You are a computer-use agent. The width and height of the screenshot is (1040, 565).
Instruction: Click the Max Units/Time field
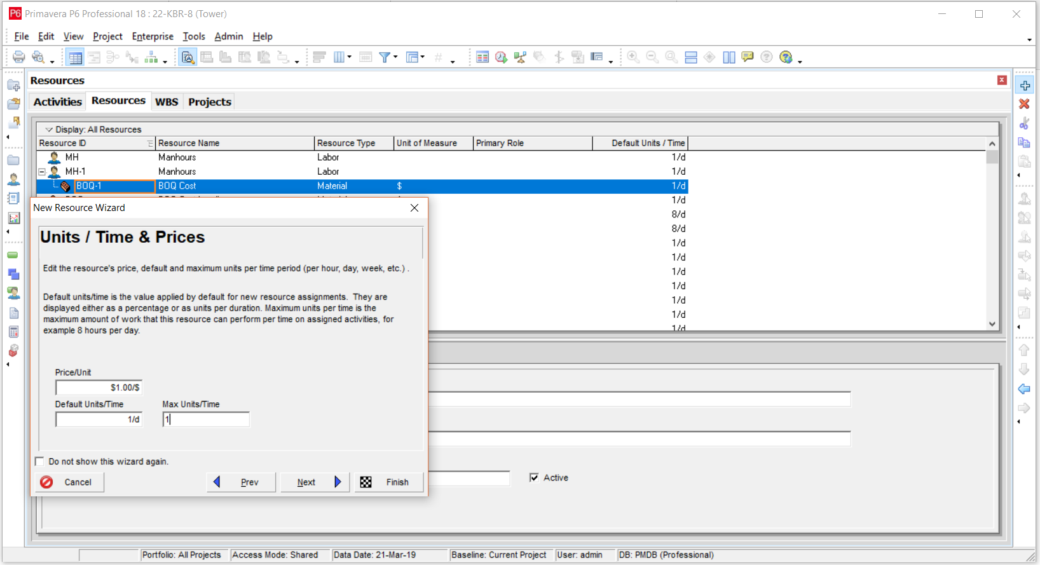[206, 419]
